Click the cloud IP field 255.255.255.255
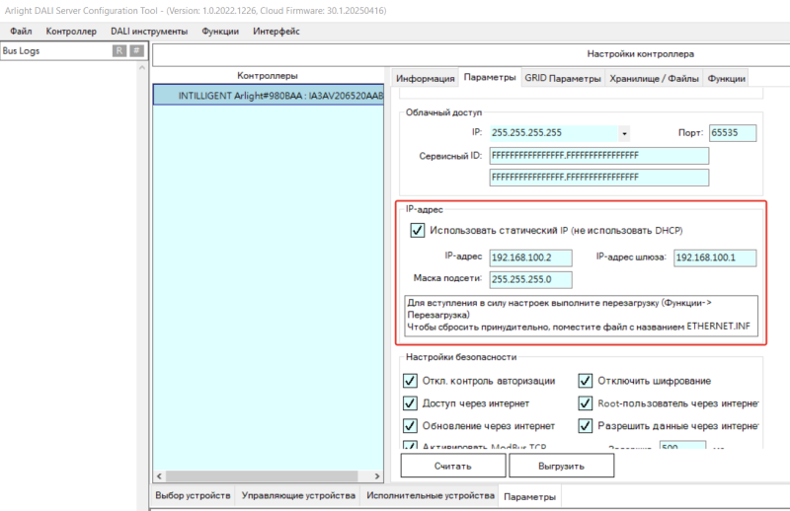Viewport: 790px width, 511px height. click(553, 133)
